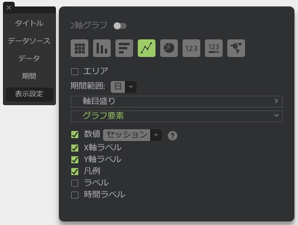Select the pie chart icon
Image resolution: width=298 pixels, height=225 pixels.
[x=169, y=48]
